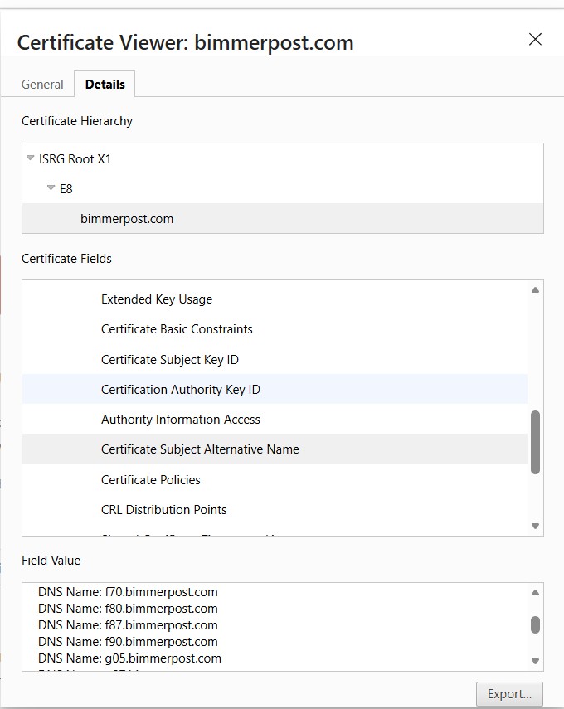Image resolution: width=564 pixels, height=709 pixels.
Task: Select Certificate Subject Key ID field
Action: tap(170, 360)
